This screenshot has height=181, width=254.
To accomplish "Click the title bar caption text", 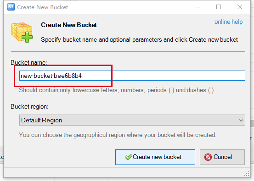I will click(43, 7).
